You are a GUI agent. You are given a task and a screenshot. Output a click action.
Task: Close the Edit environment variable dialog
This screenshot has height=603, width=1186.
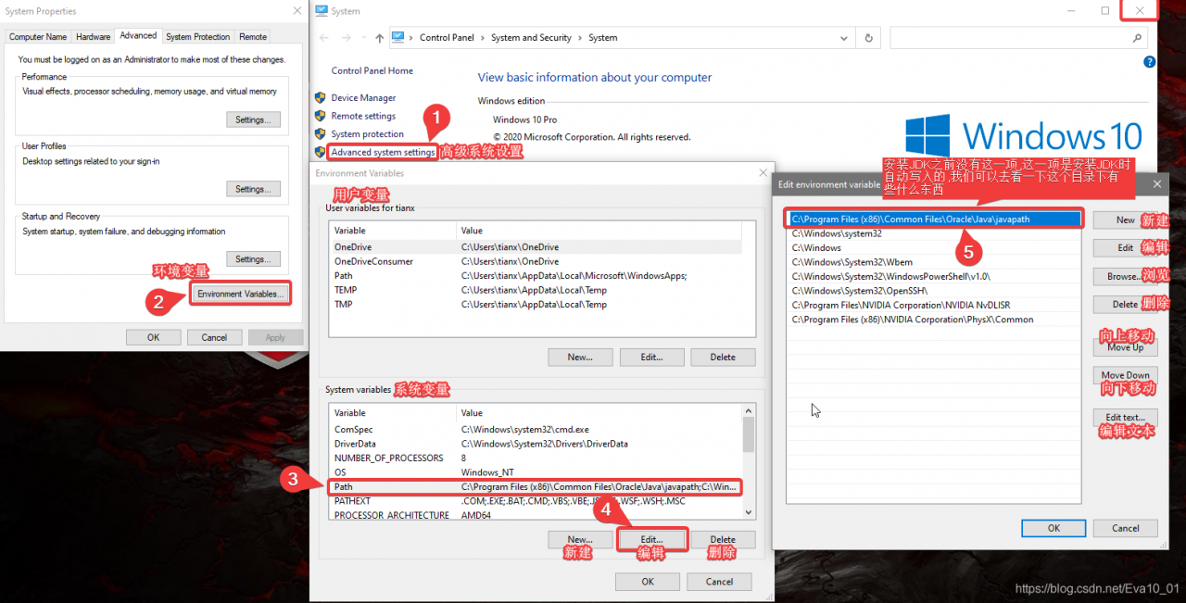point(1157,184)
